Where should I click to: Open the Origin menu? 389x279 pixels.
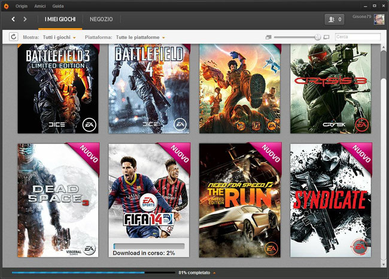pyautogui.click(x=22, y=6)
